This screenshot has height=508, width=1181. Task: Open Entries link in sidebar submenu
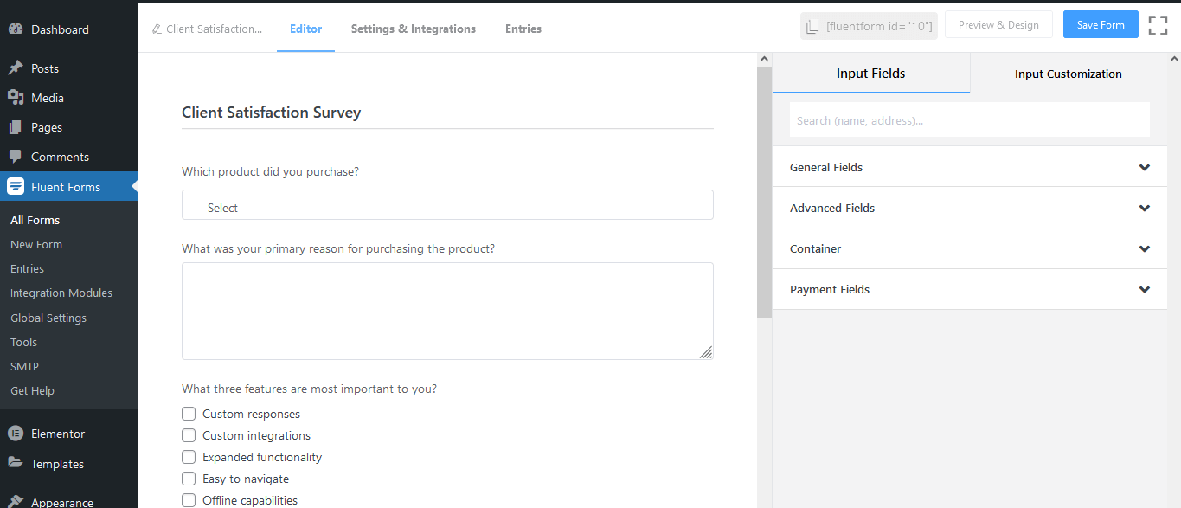[27, 268]
